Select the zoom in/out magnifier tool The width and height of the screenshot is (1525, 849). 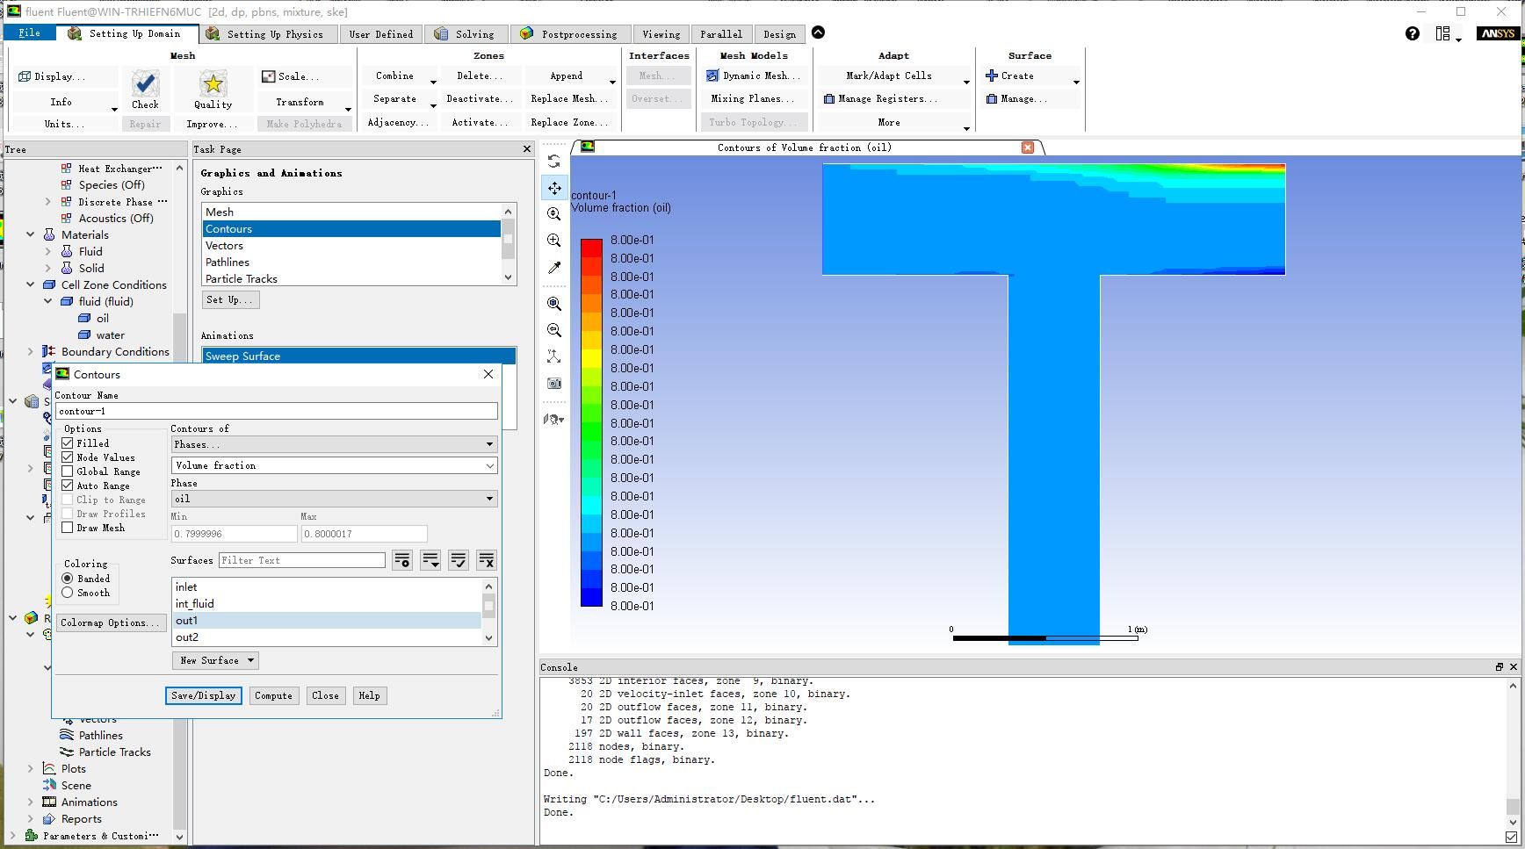point(553,214)
